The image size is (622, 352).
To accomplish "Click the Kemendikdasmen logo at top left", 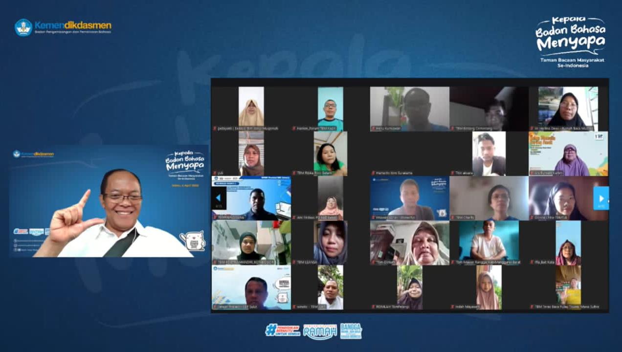I will click(x=63, y=27).
